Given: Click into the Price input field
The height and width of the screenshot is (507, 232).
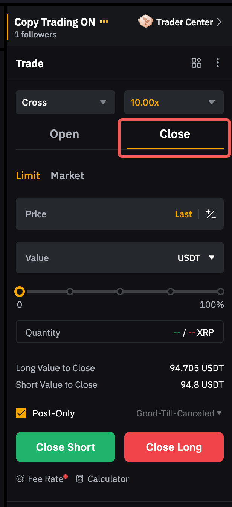Looking at the screenshot, I should click(94, 214).
